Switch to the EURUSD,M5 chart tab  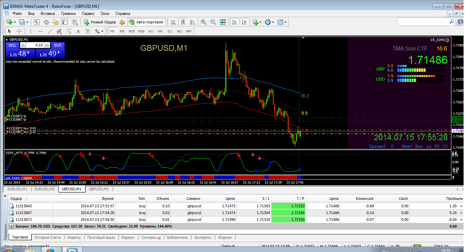tap(45, 189)
